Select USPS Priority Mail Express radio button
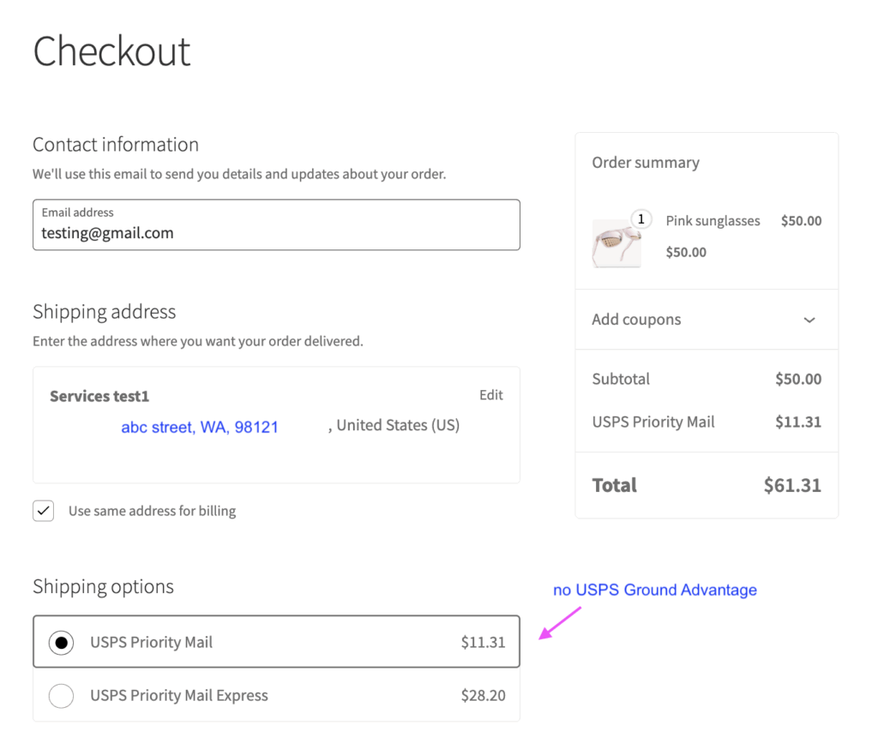This screenshot has width=878, height=743. tap(61, 696)
